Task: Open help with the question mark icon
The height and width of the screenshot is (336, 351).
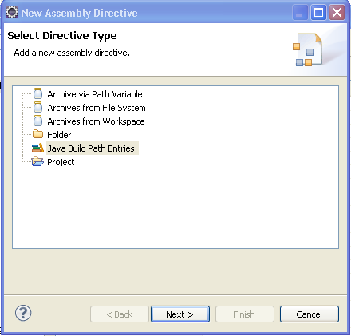Action: (23, 313)
